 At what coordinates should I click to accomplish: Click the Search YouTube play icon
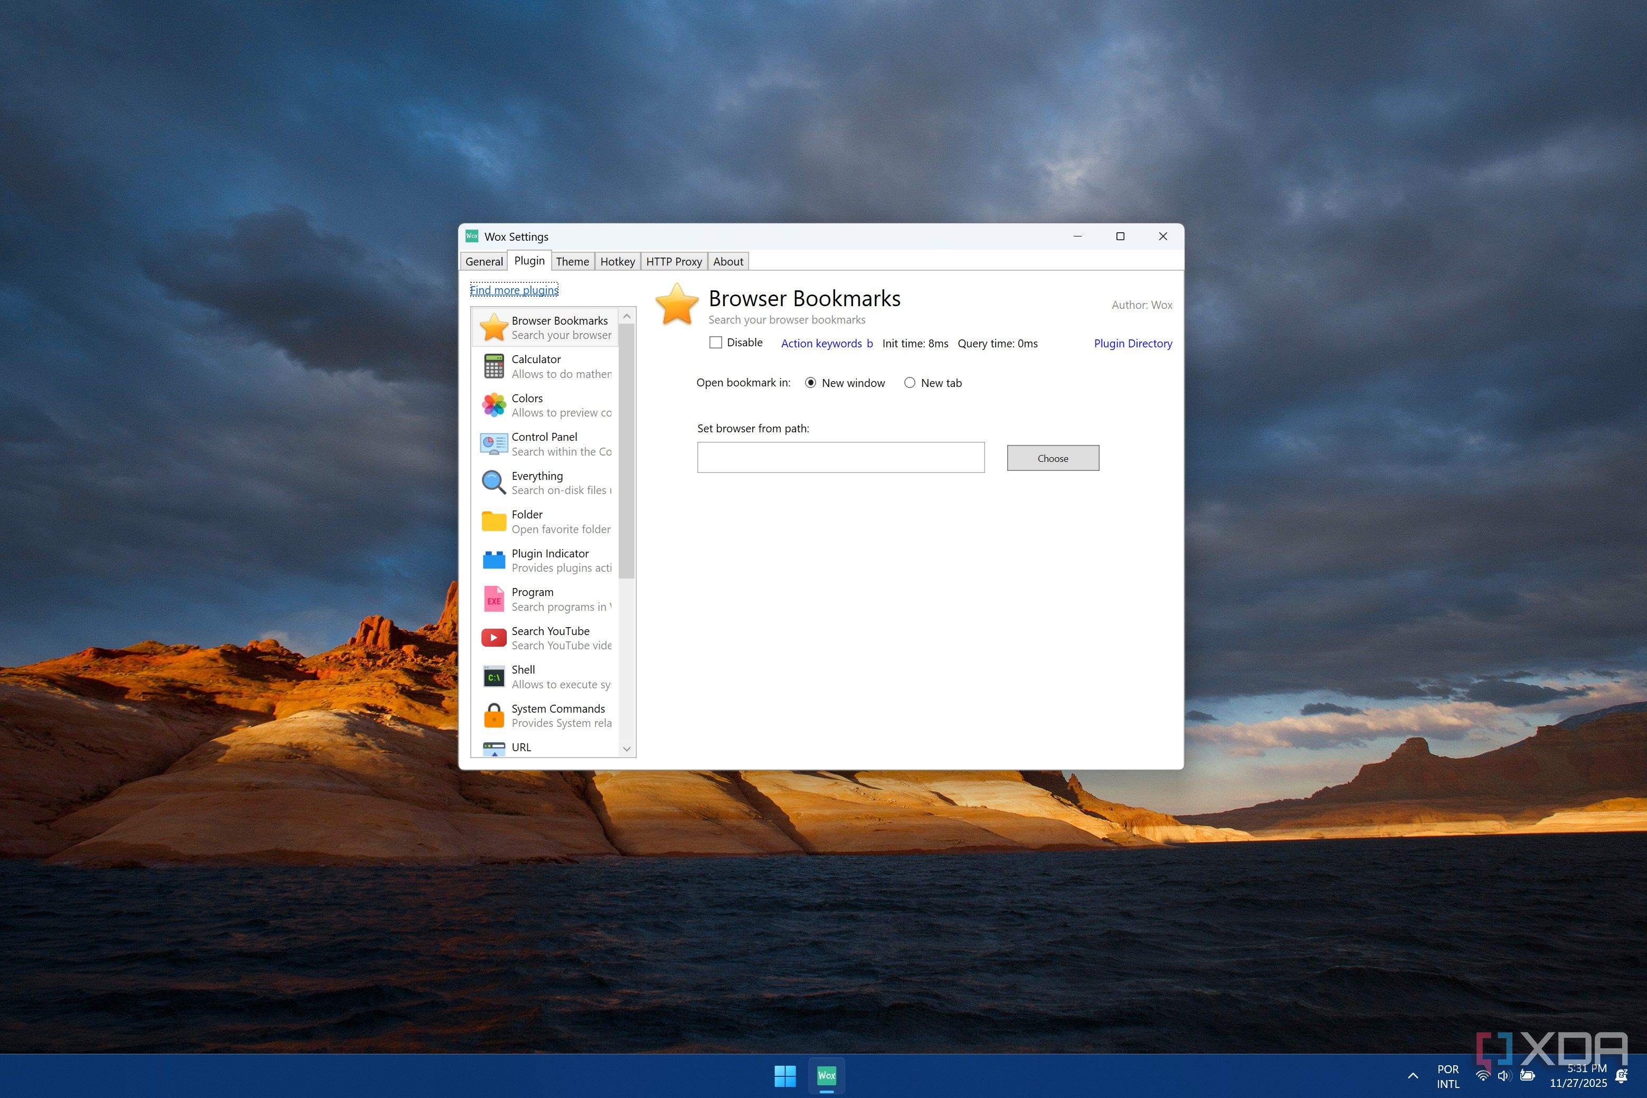(494, 638)
